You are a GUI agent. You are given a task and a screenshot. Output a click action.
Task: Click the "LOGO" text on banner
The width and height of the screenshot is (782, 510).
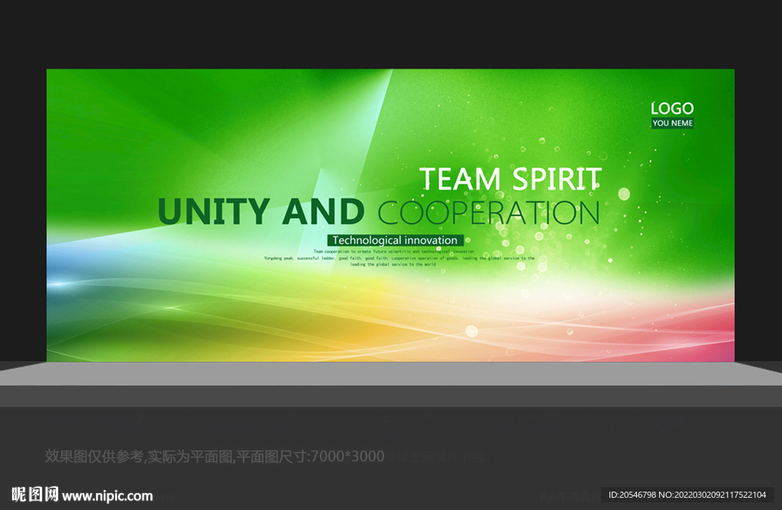(x=672, y=108)
